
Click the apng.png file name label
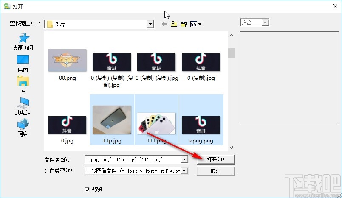pos(201,141)
